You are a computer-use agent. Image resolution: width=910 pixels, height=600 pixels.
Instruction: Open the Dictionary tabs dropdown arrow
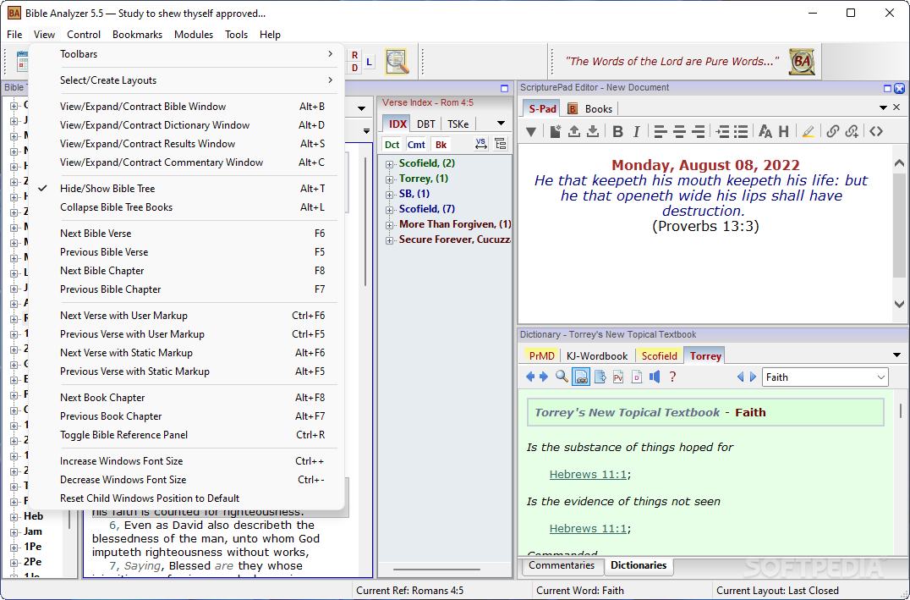(898, 355)
